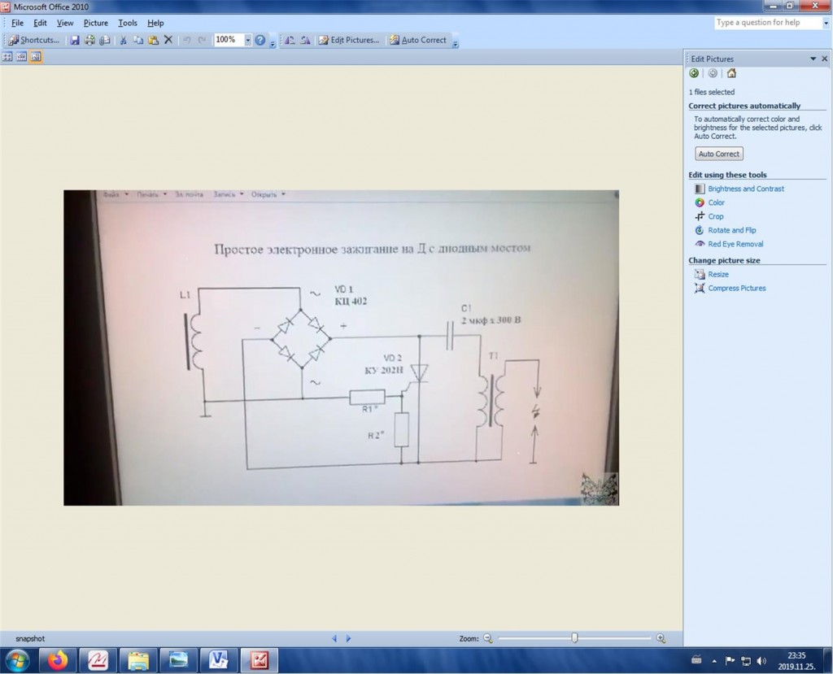The height and width of the screenshot is (674, 833).
Task: Click the Paste icon in the toolbar
Action: (x=153, y=40)
